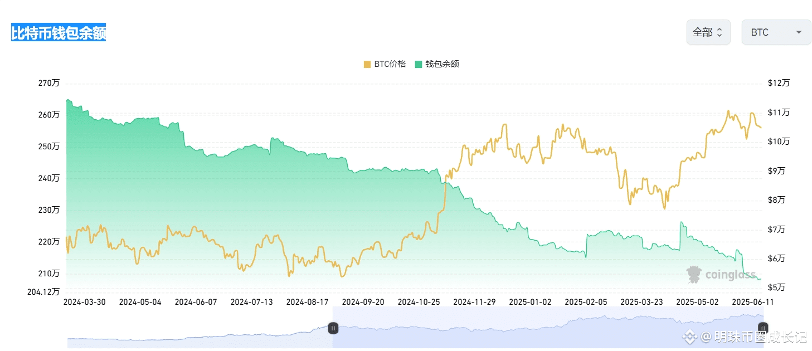This screenshot has width=812, height=351.
Task: Click the coinglass mascot logo icon
Action: (694, 275)
